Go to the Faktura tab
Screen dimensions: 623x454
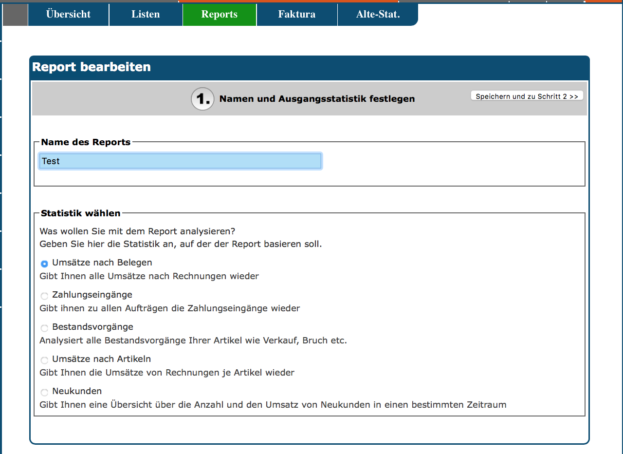point(297,15)
